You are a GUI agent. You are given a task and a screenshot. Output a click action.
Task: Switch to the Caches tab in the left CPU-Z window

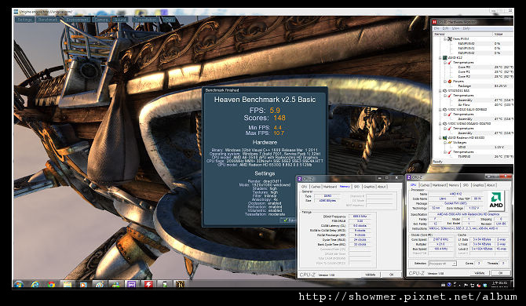[x=316, y=187]
